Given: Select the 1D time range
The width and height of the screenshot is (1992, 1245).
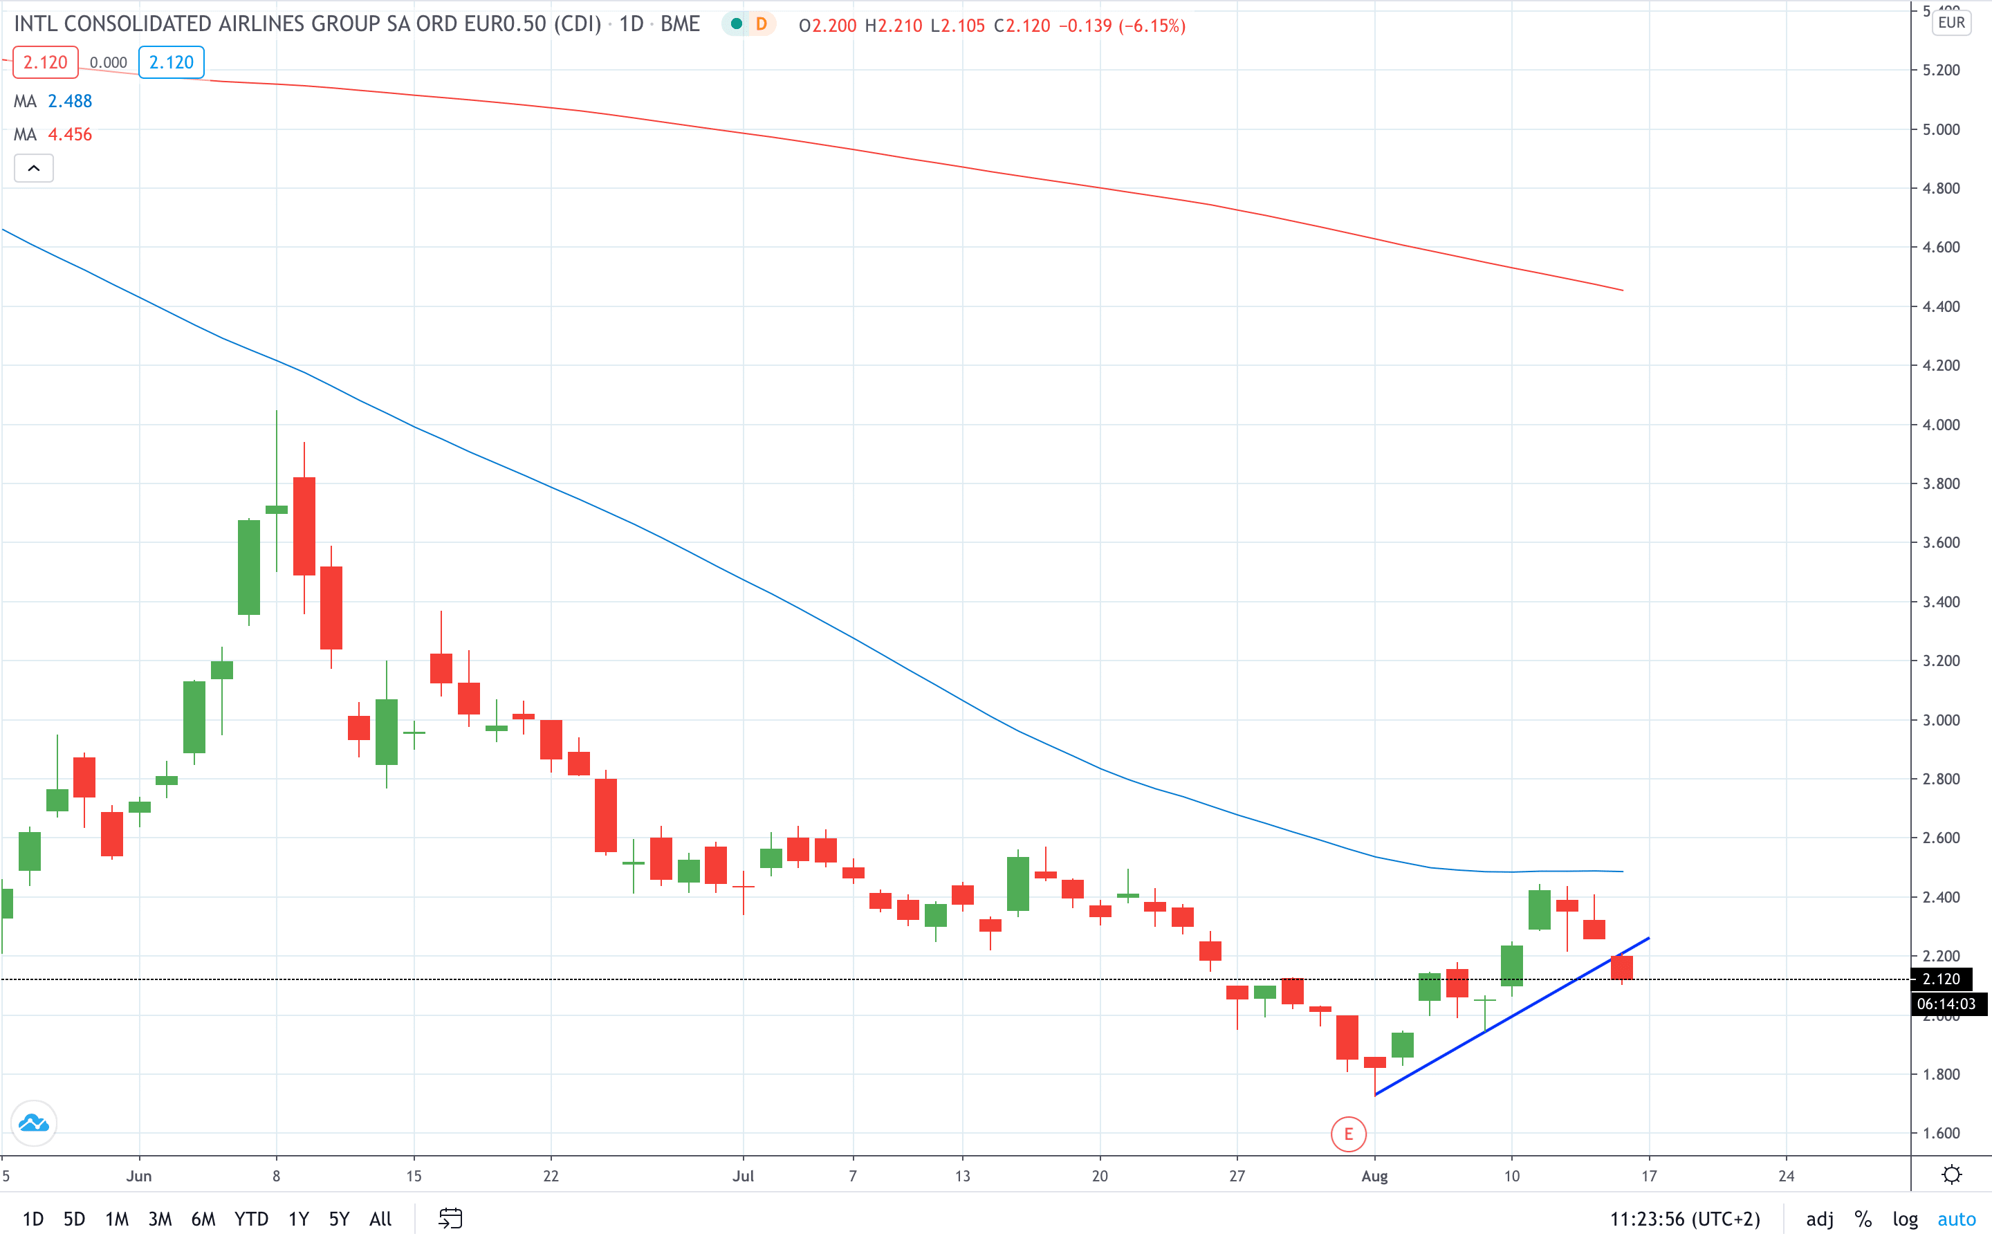Looking at the screenshot, I should (x=33, y=1219).
